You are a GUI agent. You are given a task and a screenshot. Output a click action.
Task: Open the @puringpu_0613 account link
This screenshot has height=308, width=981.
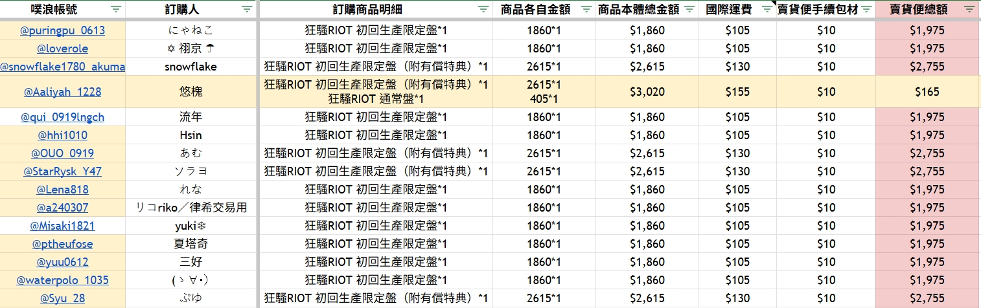click(x=63, y=30)
